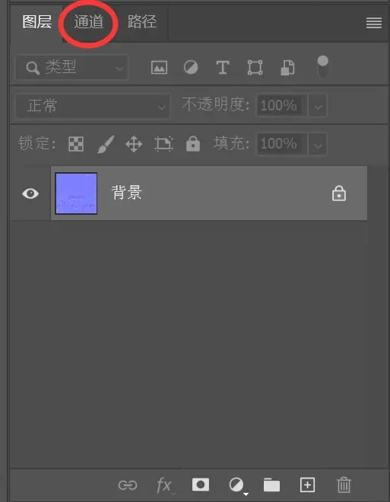Filter layers by pixel image icon
Screen dimensions: 390x502
pos(159,68)
